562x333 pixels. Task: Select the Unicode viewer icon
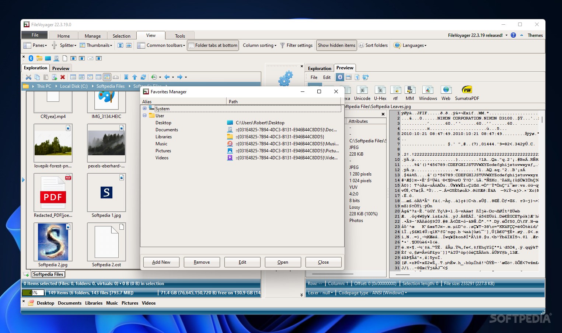click(x=362, y=93)
